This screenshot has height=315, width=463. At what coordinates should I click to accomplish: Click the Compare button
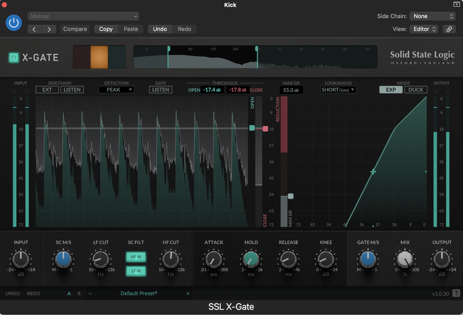click(x=75, y=29)
